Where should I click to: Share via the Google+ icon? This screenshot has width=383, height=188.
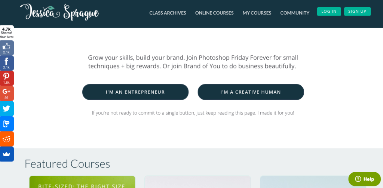[x=7, y=93]
